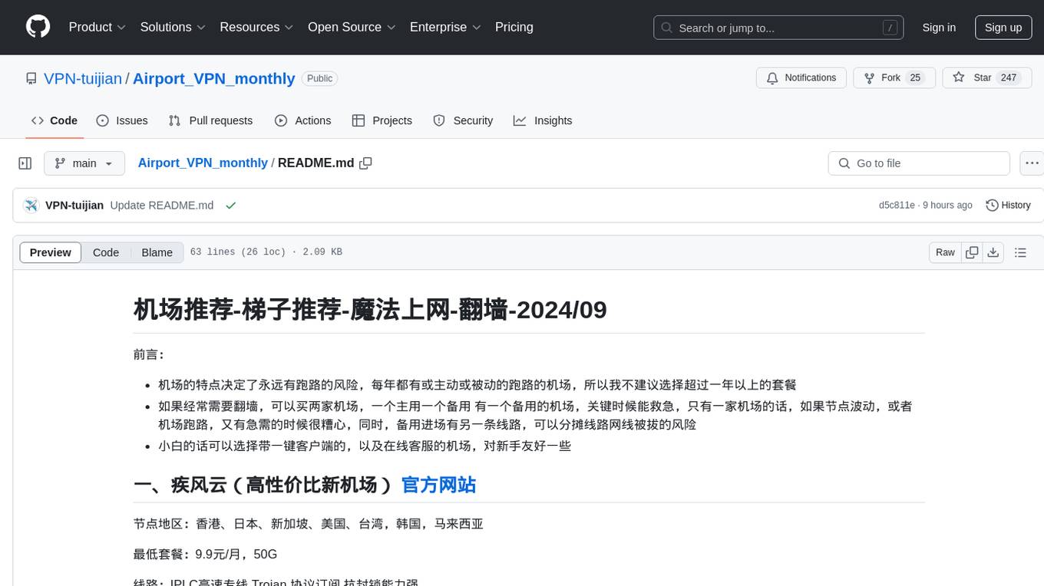Screen dimensions: 1044x586
Task: Open the Pricing page
Action: coord(514,27)
